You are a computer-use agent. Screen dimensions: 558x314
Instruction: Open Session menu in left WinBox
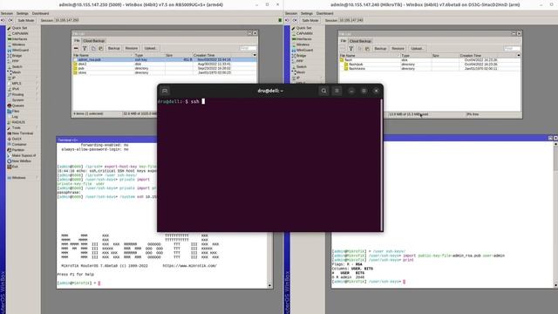7,13
